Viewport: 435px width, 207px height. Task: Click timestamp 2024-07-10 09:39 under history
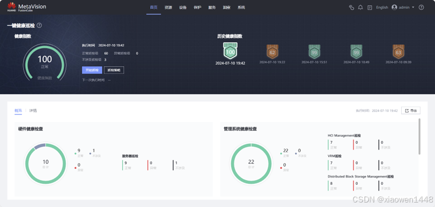398,62
